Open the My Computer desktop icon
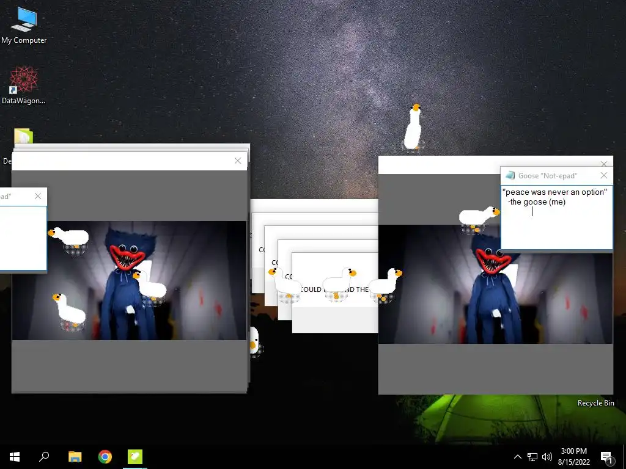The image size is (626, 469). tap(24, 26)
